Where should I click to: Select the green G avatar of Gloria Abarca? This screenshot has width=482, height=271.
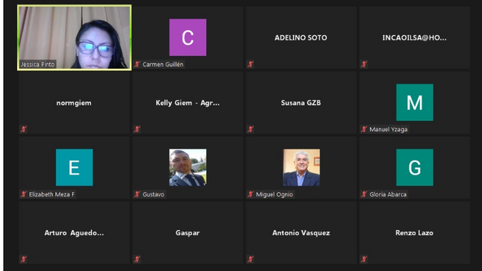pyautogui.click(x=415, y=167)
